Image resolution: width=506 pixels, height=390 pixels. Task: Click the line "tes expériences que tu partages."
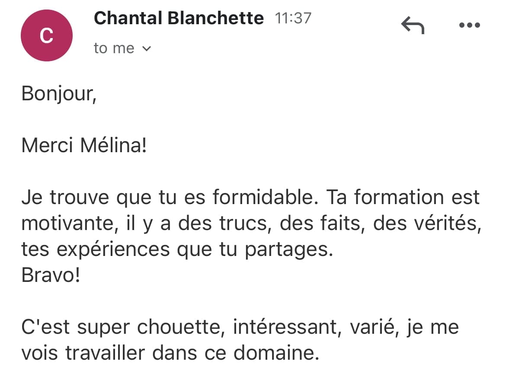click(x=177, y=250)
